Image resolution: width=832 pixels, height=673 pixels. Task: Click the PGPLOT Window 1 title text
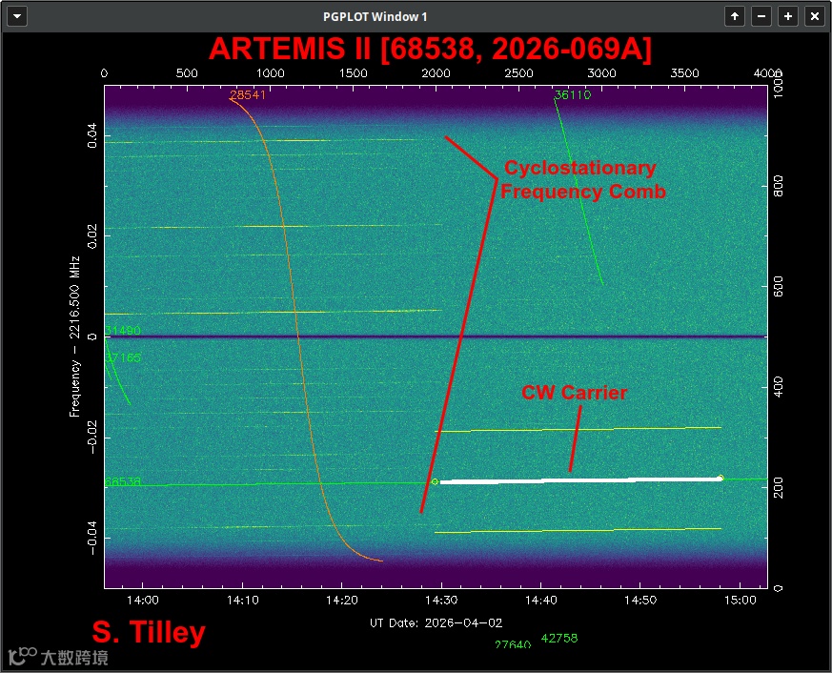[x=375, y=17]
